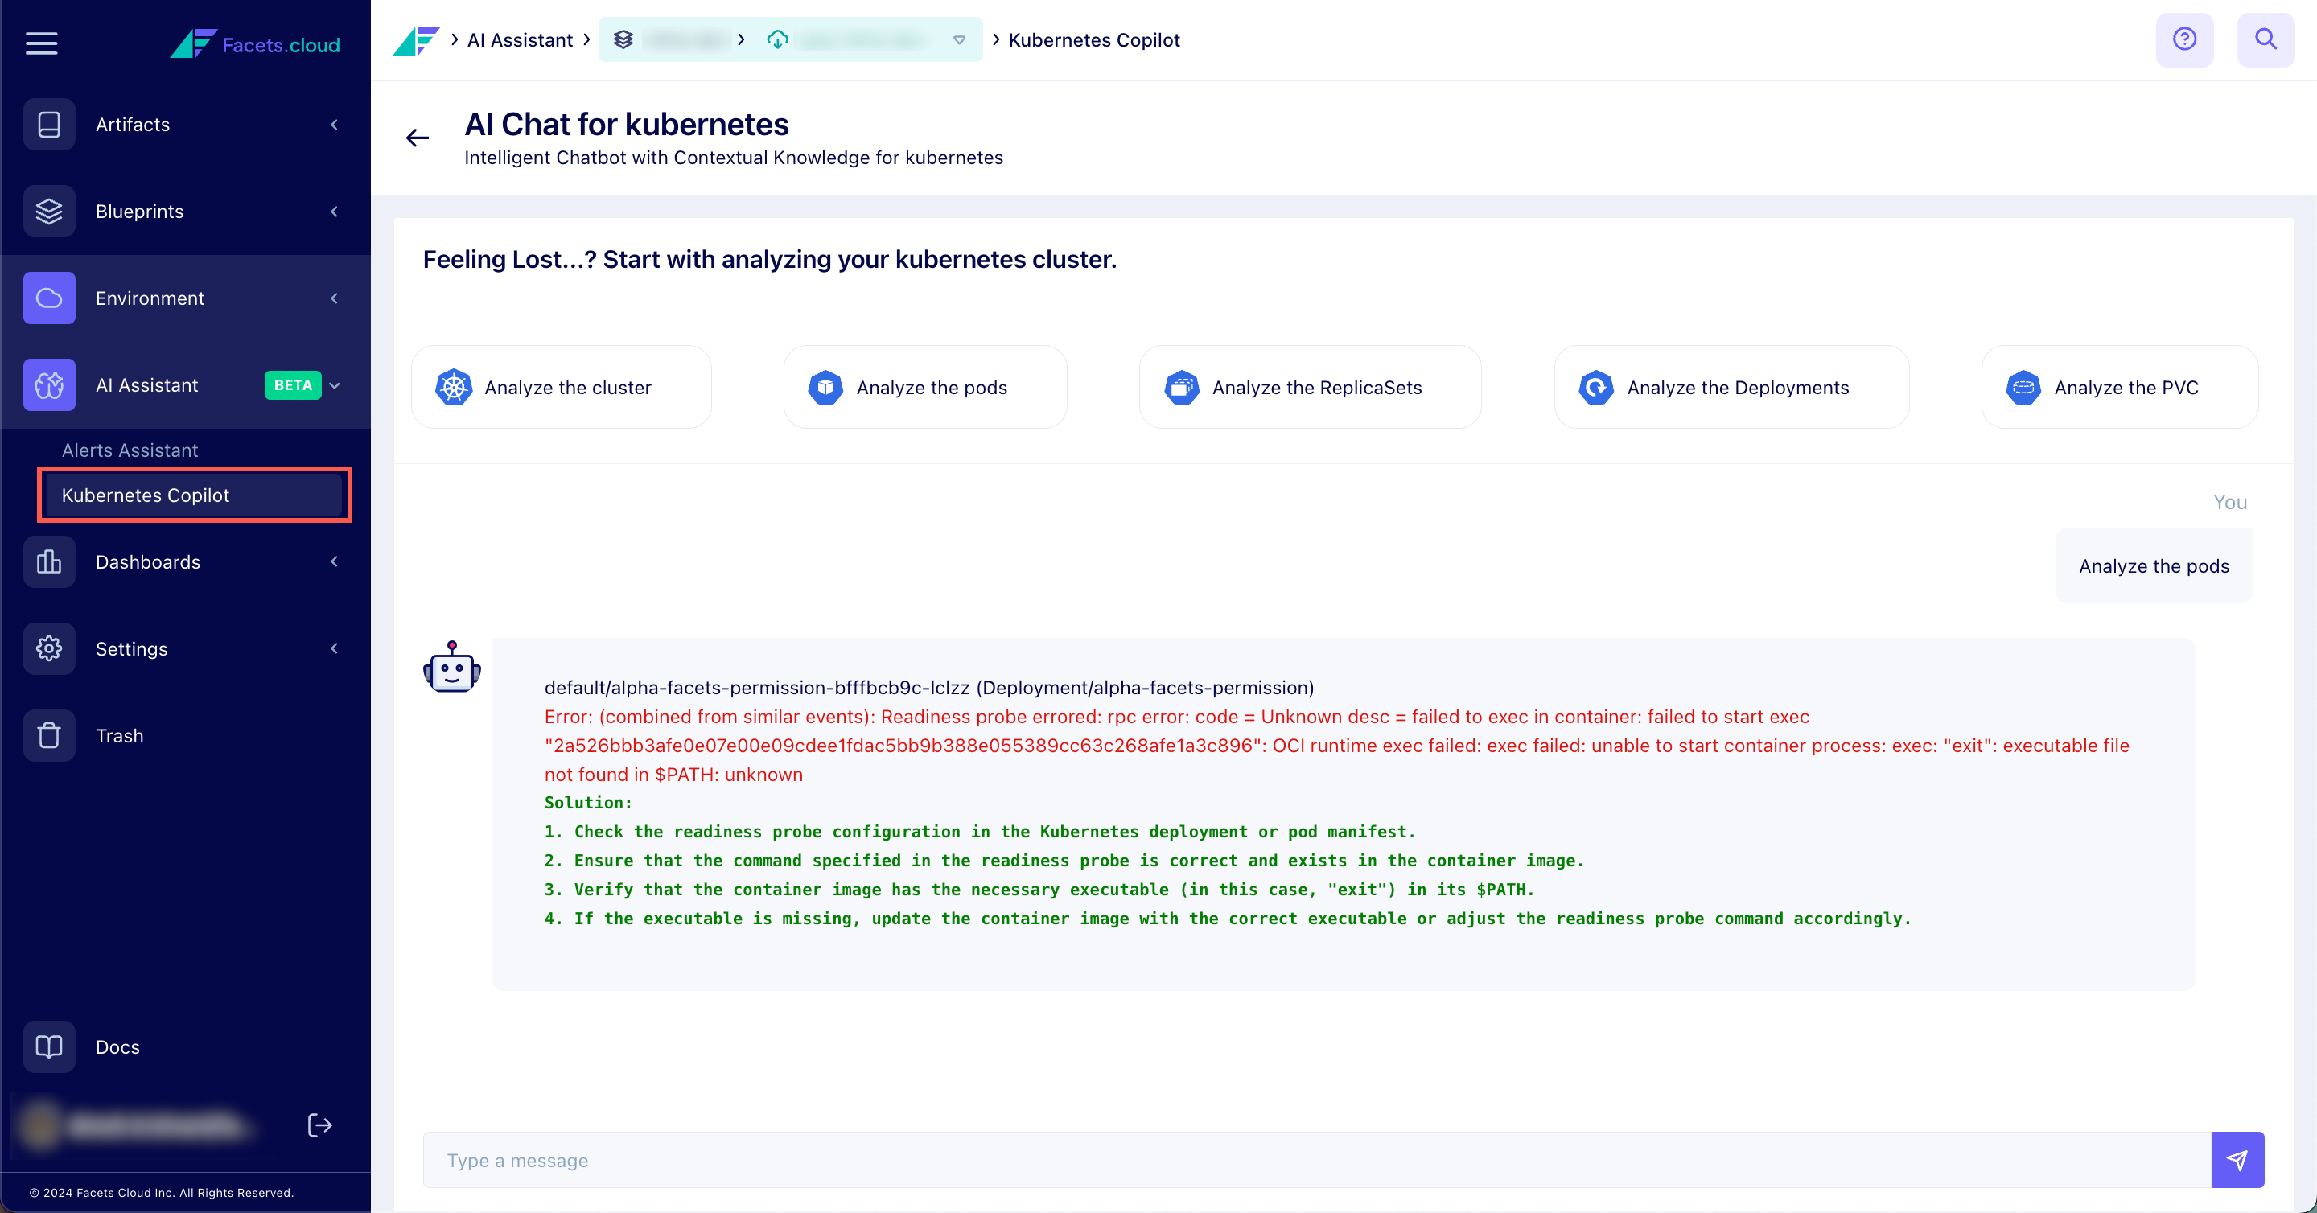
Task: Open the help question mark icon
Action: click(2185, 39)
